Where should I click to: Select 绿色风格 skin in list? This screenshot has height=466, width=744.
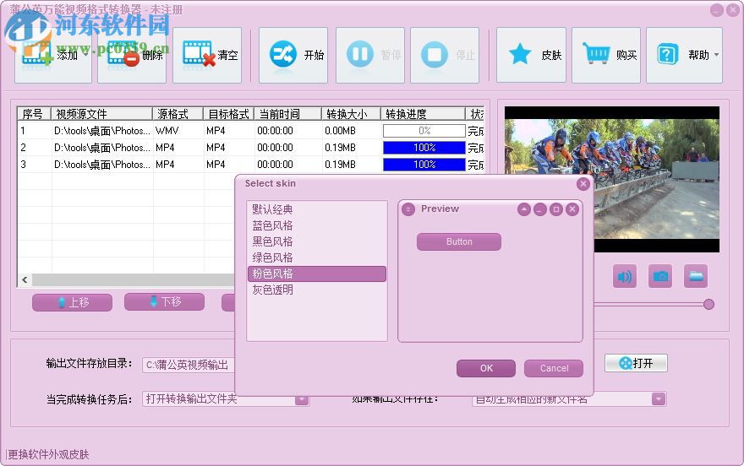[x=316, y=257]
